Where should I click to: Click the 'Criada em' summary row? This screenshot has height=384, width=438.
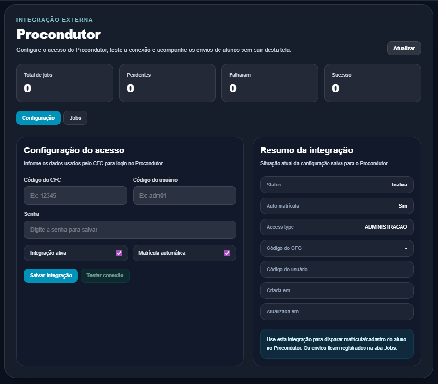click(x=337, y=291)
